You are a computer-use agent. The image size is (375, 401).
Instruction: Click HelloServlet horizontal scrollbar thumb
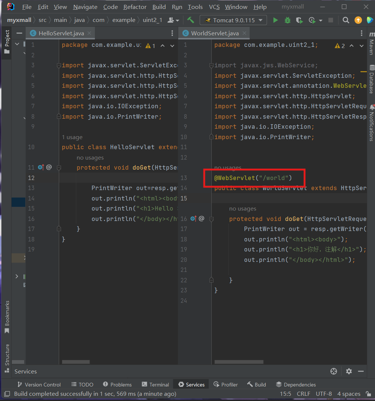coord(76,362)
